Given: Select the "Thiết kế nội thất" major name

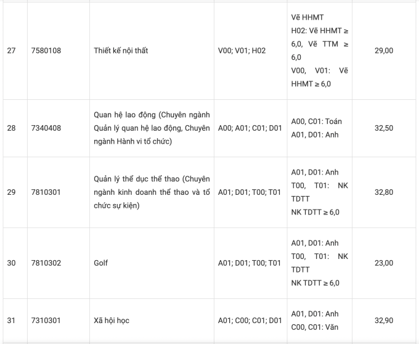Looking at the screenshot, I should coord(121,51).
